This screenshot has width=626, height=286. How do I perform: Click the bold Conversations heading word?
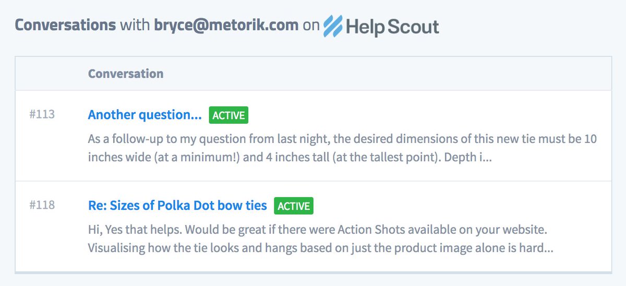65,26
